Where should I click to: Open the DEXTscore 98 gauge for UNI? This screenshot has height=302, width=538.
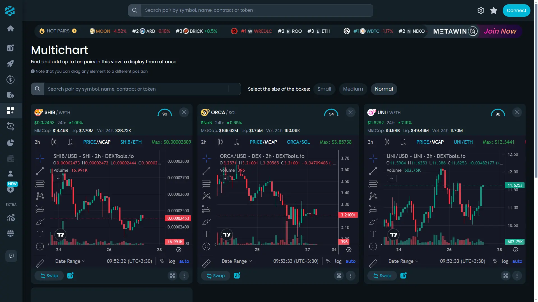498,113
